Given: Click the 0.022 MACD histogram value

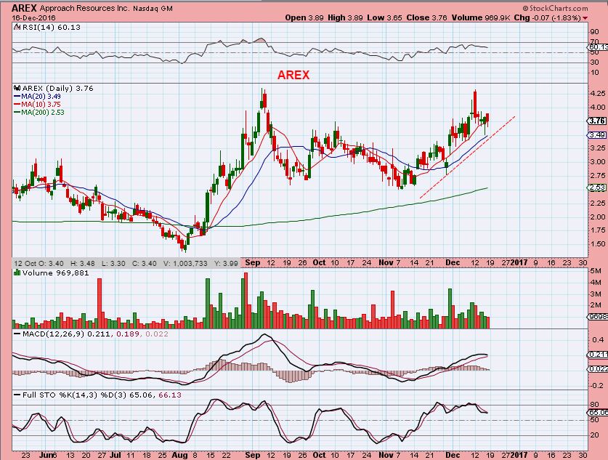Looking at the screenshot, I should (157, 334).
